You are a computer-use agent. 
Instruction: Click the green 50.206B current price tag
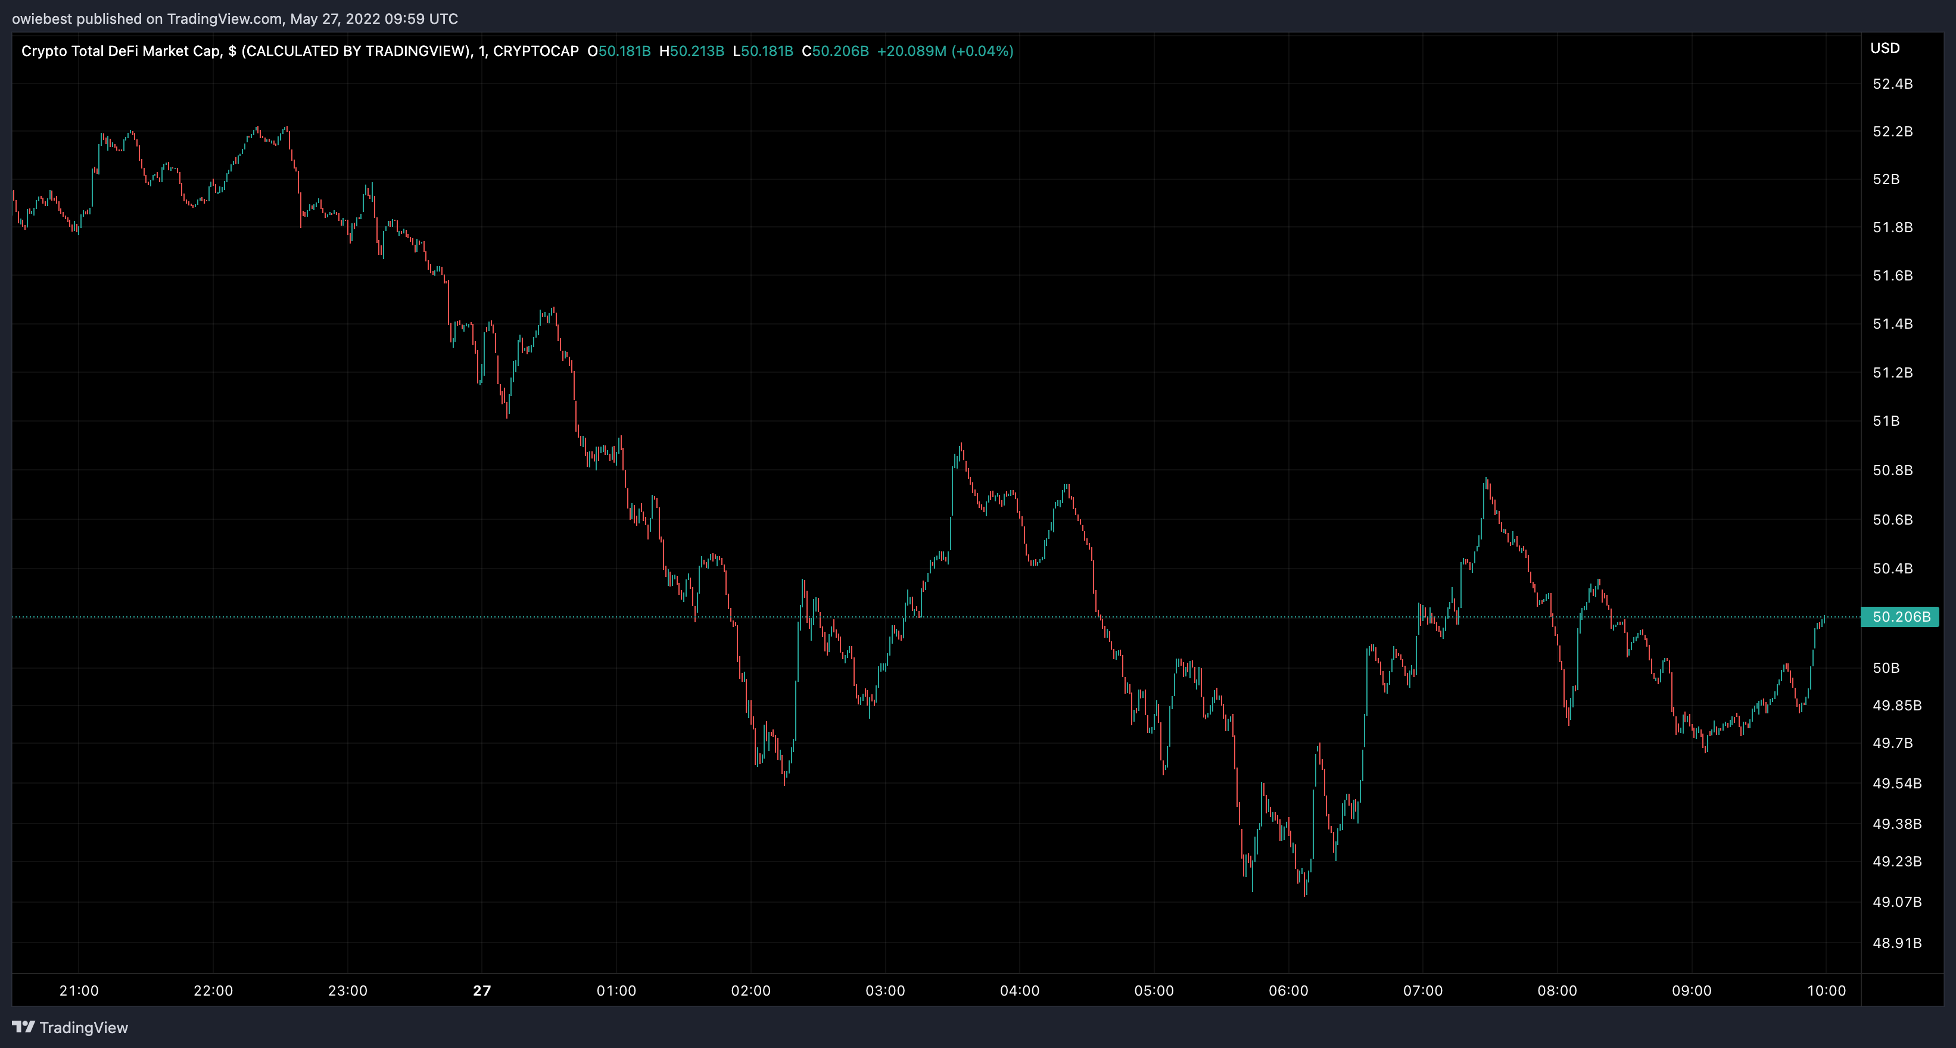point(1901,617)
